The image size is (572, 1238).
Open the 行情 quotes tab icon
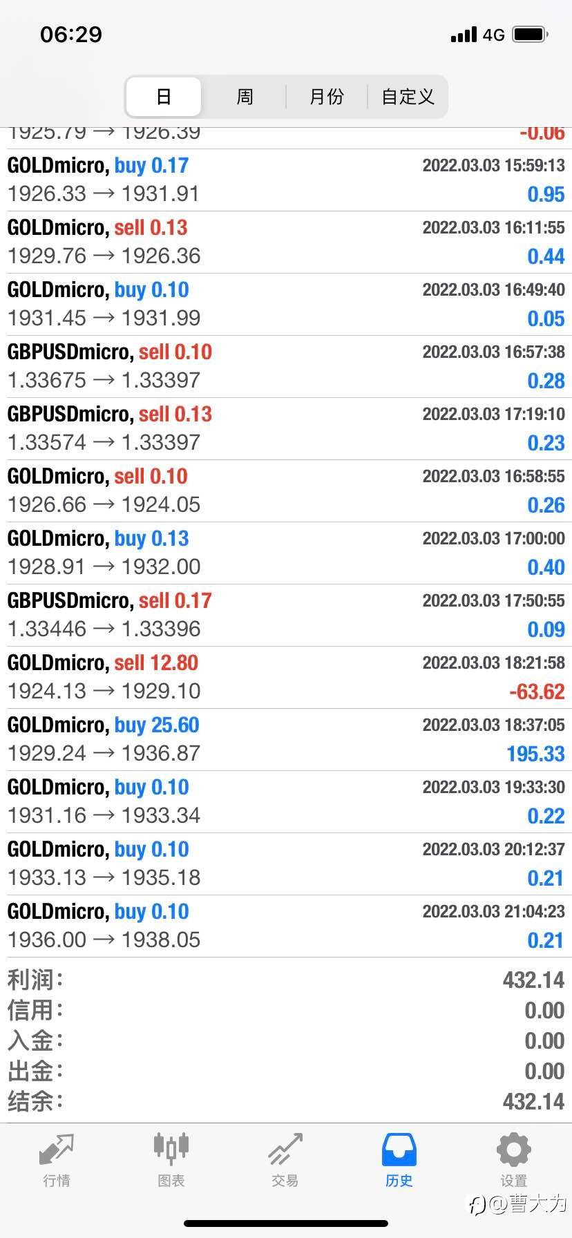point(56,1151)
